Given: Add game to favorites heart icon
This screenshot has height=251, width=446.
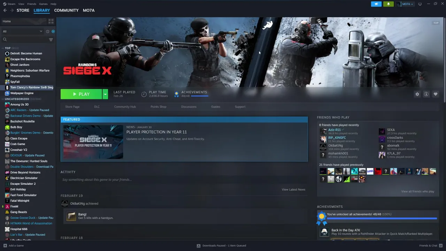Looking at the screenshot, I should (x=435, y=94).
